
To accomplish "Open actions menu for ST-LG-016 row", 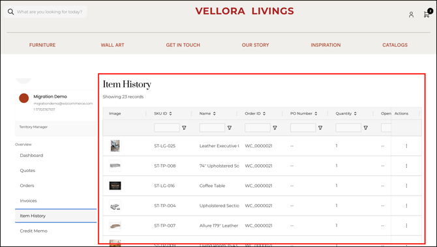I will click(x=406, y=186).
